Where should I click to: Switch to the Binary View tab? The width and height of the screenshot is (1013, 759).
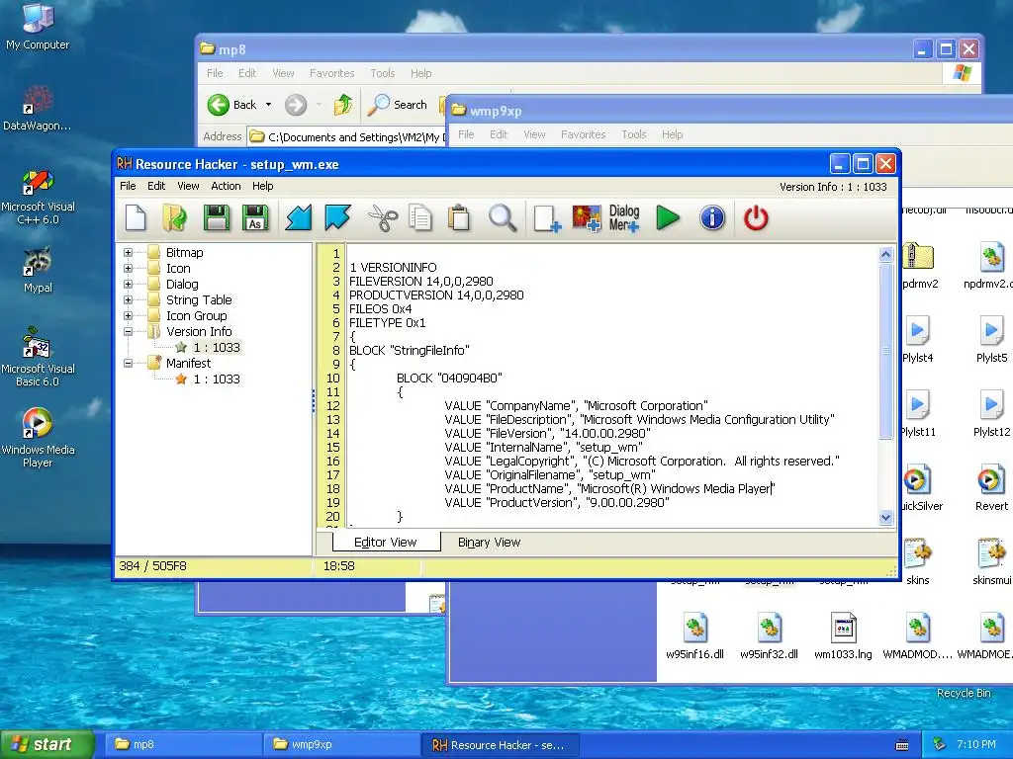click(x=489, y=543)
